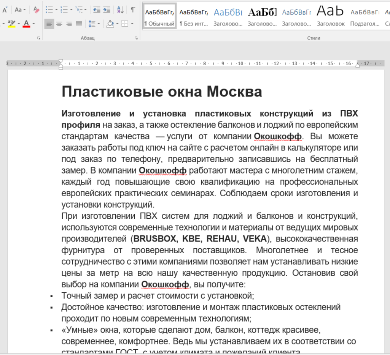390x355 pixels.
Task: Open Абзац paragraph settings dialog launcher
Action: coord(136,38)
